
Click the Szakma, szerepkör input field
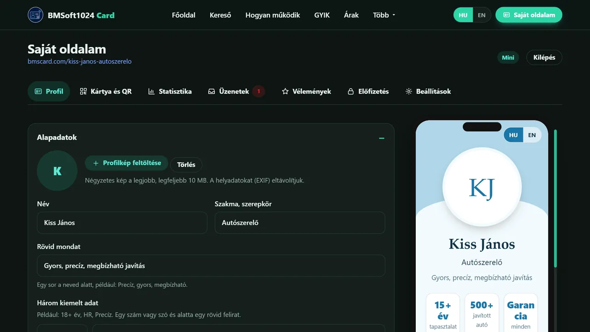(x=300, y=223)
